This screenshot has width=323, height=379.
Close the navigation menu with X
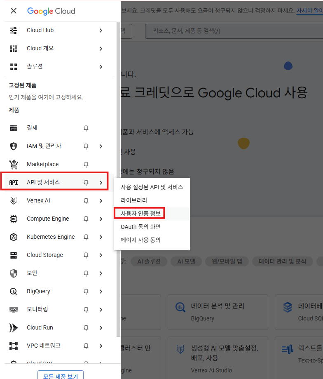(x=14, y=11)
